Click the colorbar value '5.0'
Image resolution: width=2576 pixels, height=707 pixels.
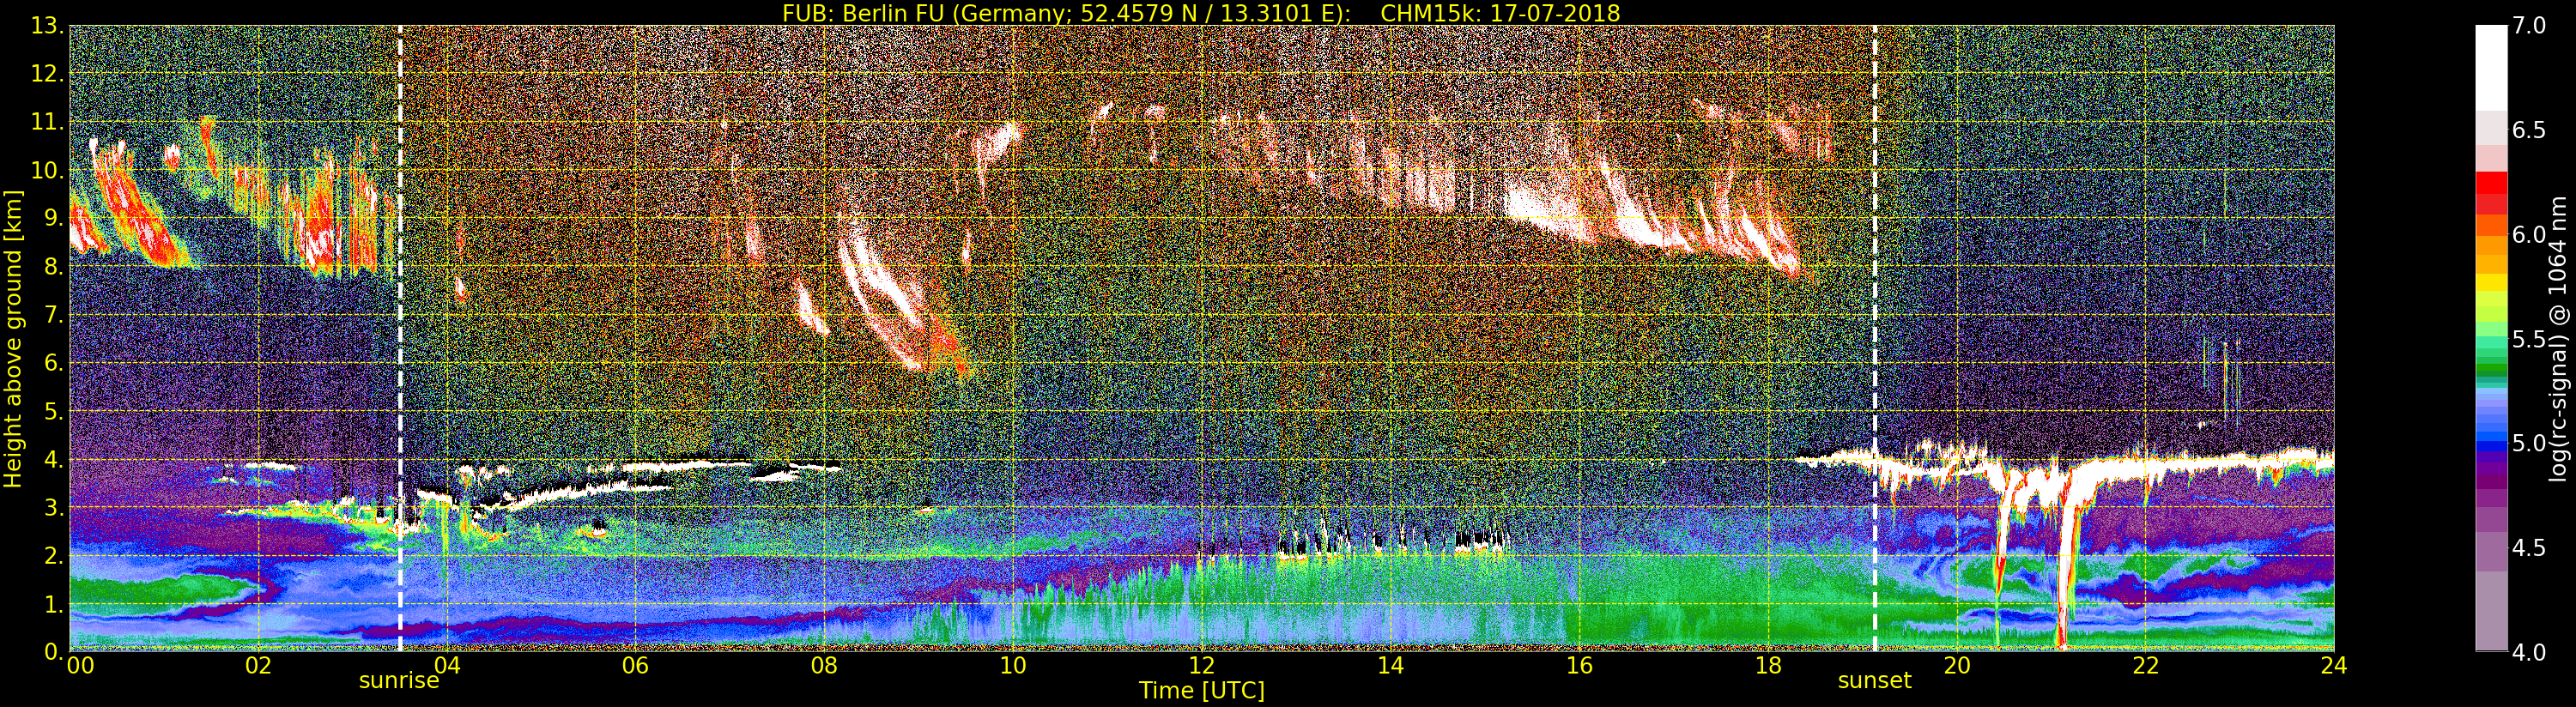(2530, 443)
